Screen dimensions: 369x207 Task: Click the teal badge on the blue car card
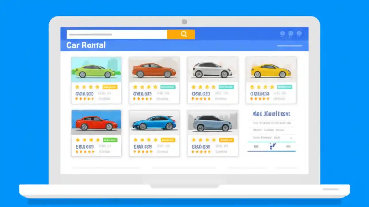click(168, 140)
